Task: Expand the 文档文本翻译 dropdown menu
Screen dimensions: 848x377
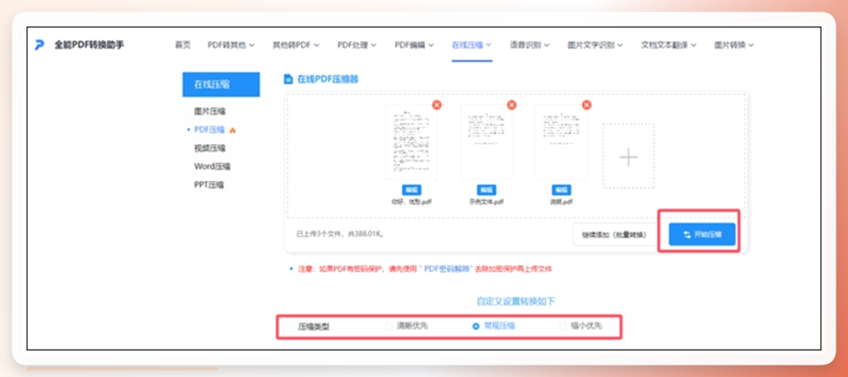Action: click(x=669, y=45)
